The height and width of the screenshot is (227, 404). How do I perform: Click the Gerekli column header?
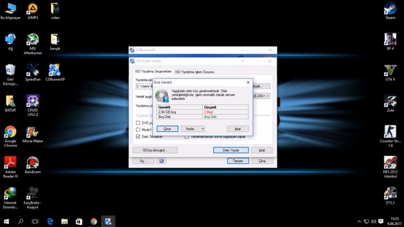click(x=179, y=107)
